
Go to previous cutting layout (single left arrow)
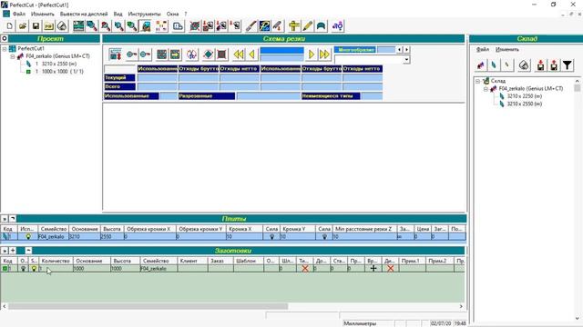click(x=252, y=54)
